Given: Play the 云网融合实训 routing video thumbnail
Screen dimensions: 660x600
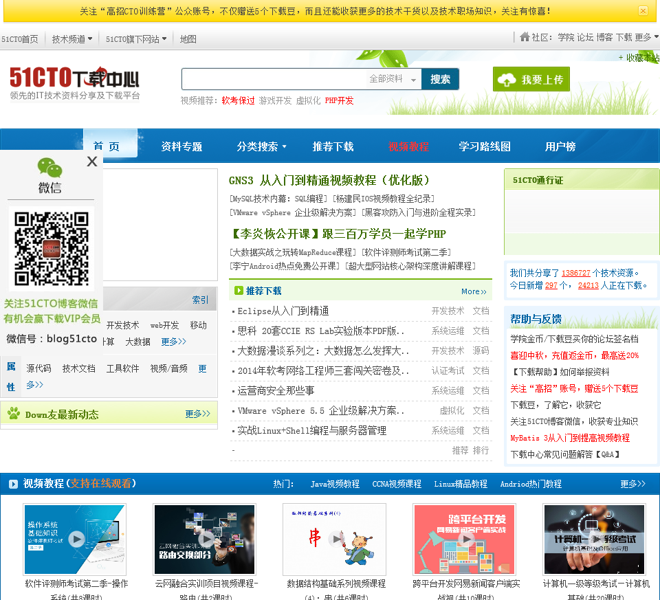Looking at the screenshot, I should point(205,539).
